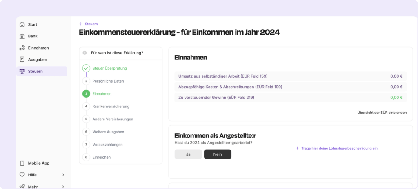Open the Bank building icon

[x=22, y=36]
